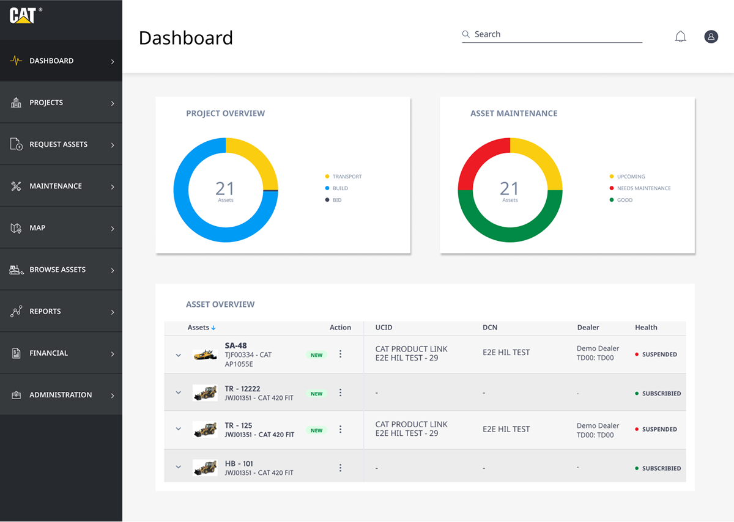Click the Reports graph icon in sidebar
The width and height of the screenshot is (734, 522).
pyautogui.click(x=17, y=312)
